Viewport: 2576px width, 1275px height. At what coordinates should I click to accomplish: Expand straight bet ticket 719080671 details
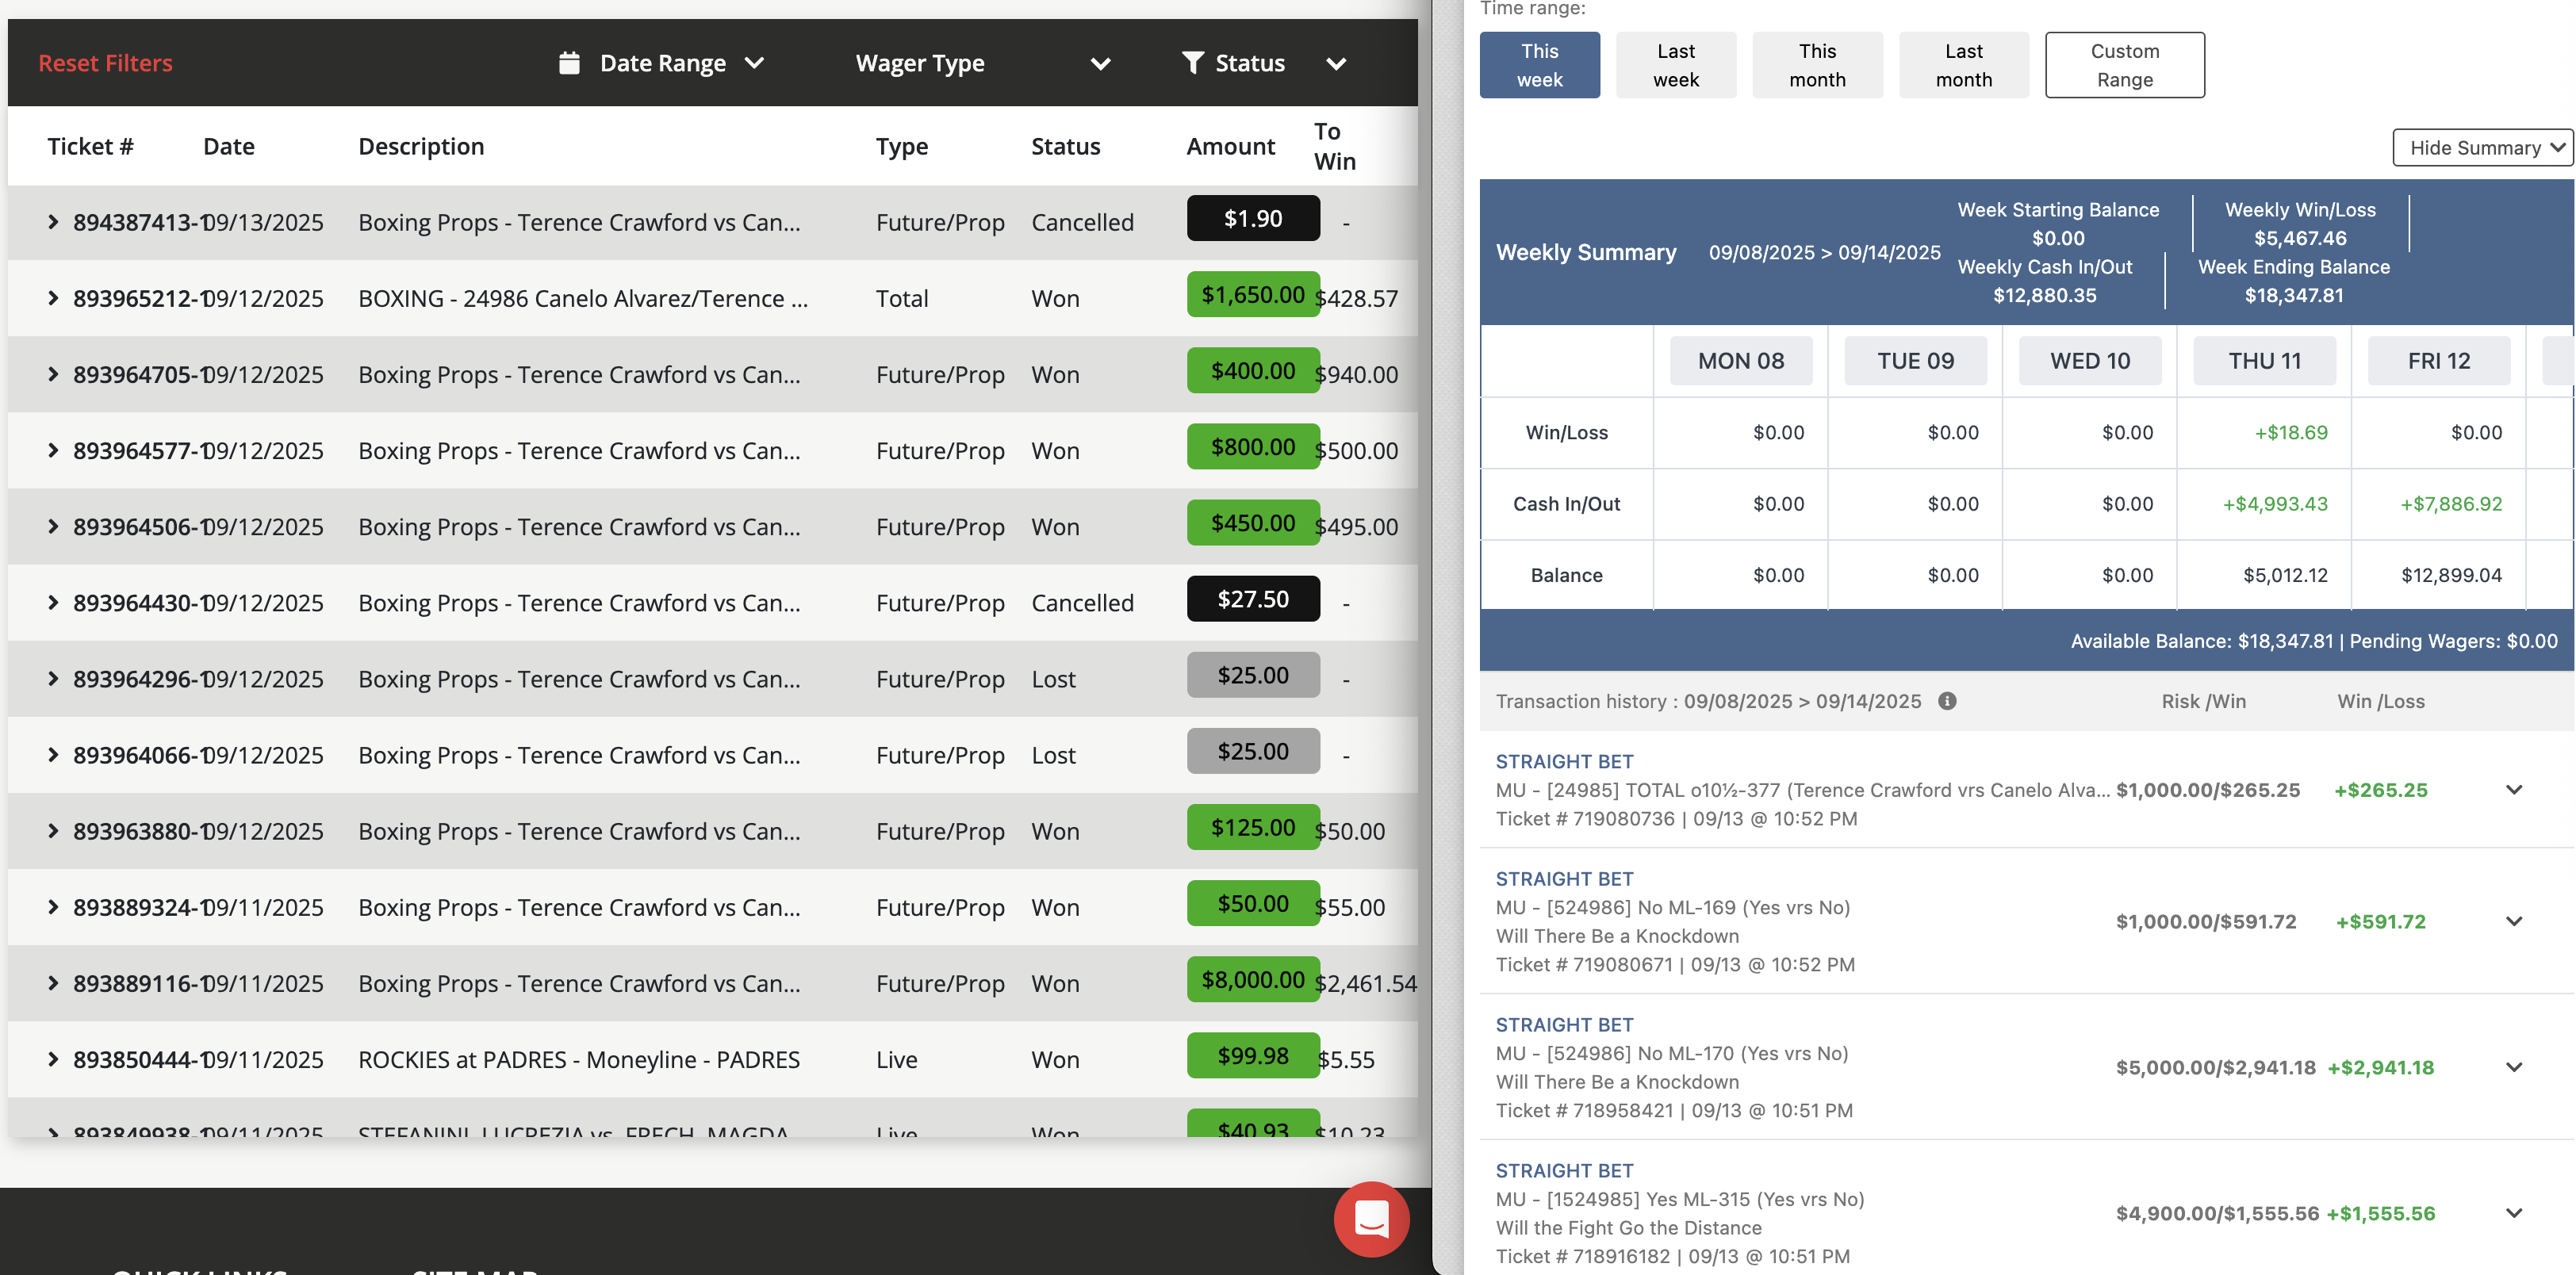pos(2513,921)
